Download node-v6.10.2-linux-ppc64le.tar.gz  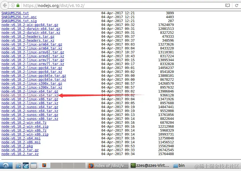point(34,76)
